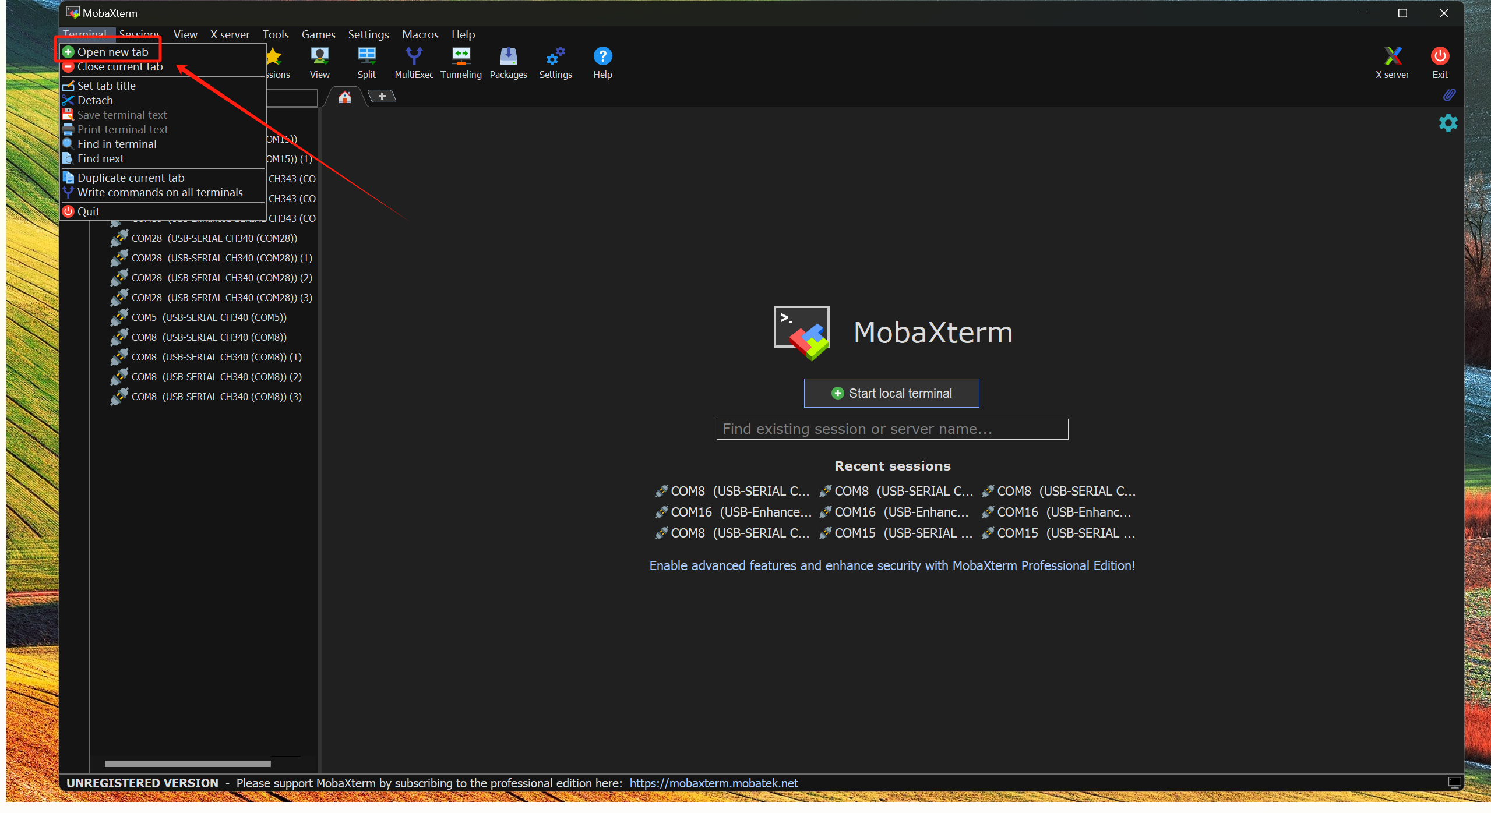This screenshot has height=813, width=1491.
Task: Select COM28 (USB-SERIAL CH340 (COM28)) session
Action: pyautogui.click(x=205, y=238)
